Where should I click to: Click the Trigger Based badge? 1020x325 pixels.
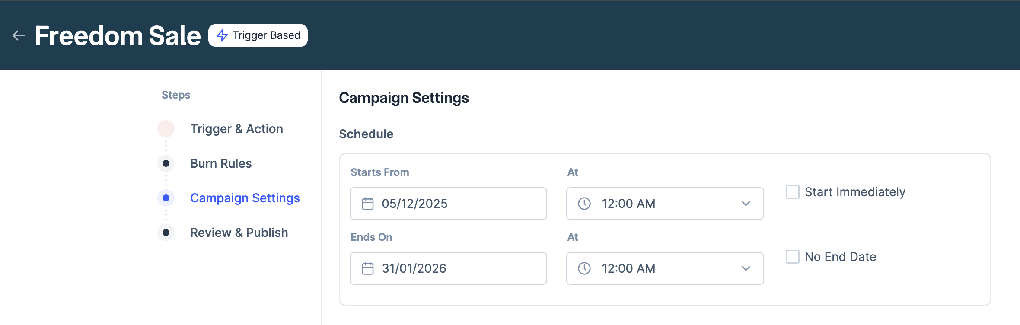point(258,35)
